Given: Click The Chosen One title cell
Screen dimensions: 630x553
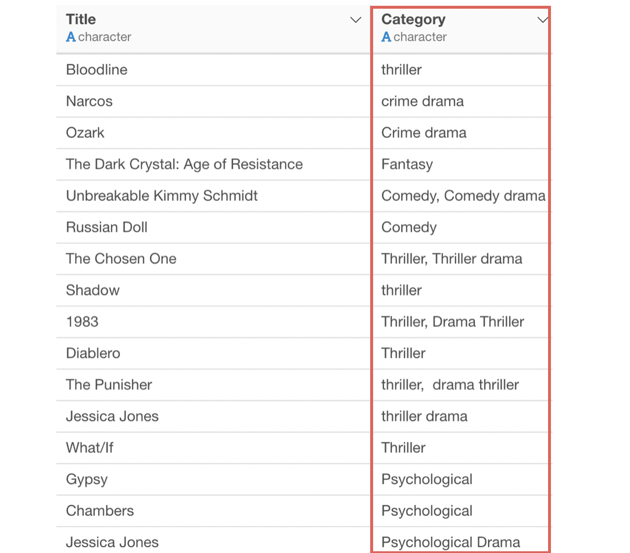Looking at the screenshot, I should coord(213,258).
